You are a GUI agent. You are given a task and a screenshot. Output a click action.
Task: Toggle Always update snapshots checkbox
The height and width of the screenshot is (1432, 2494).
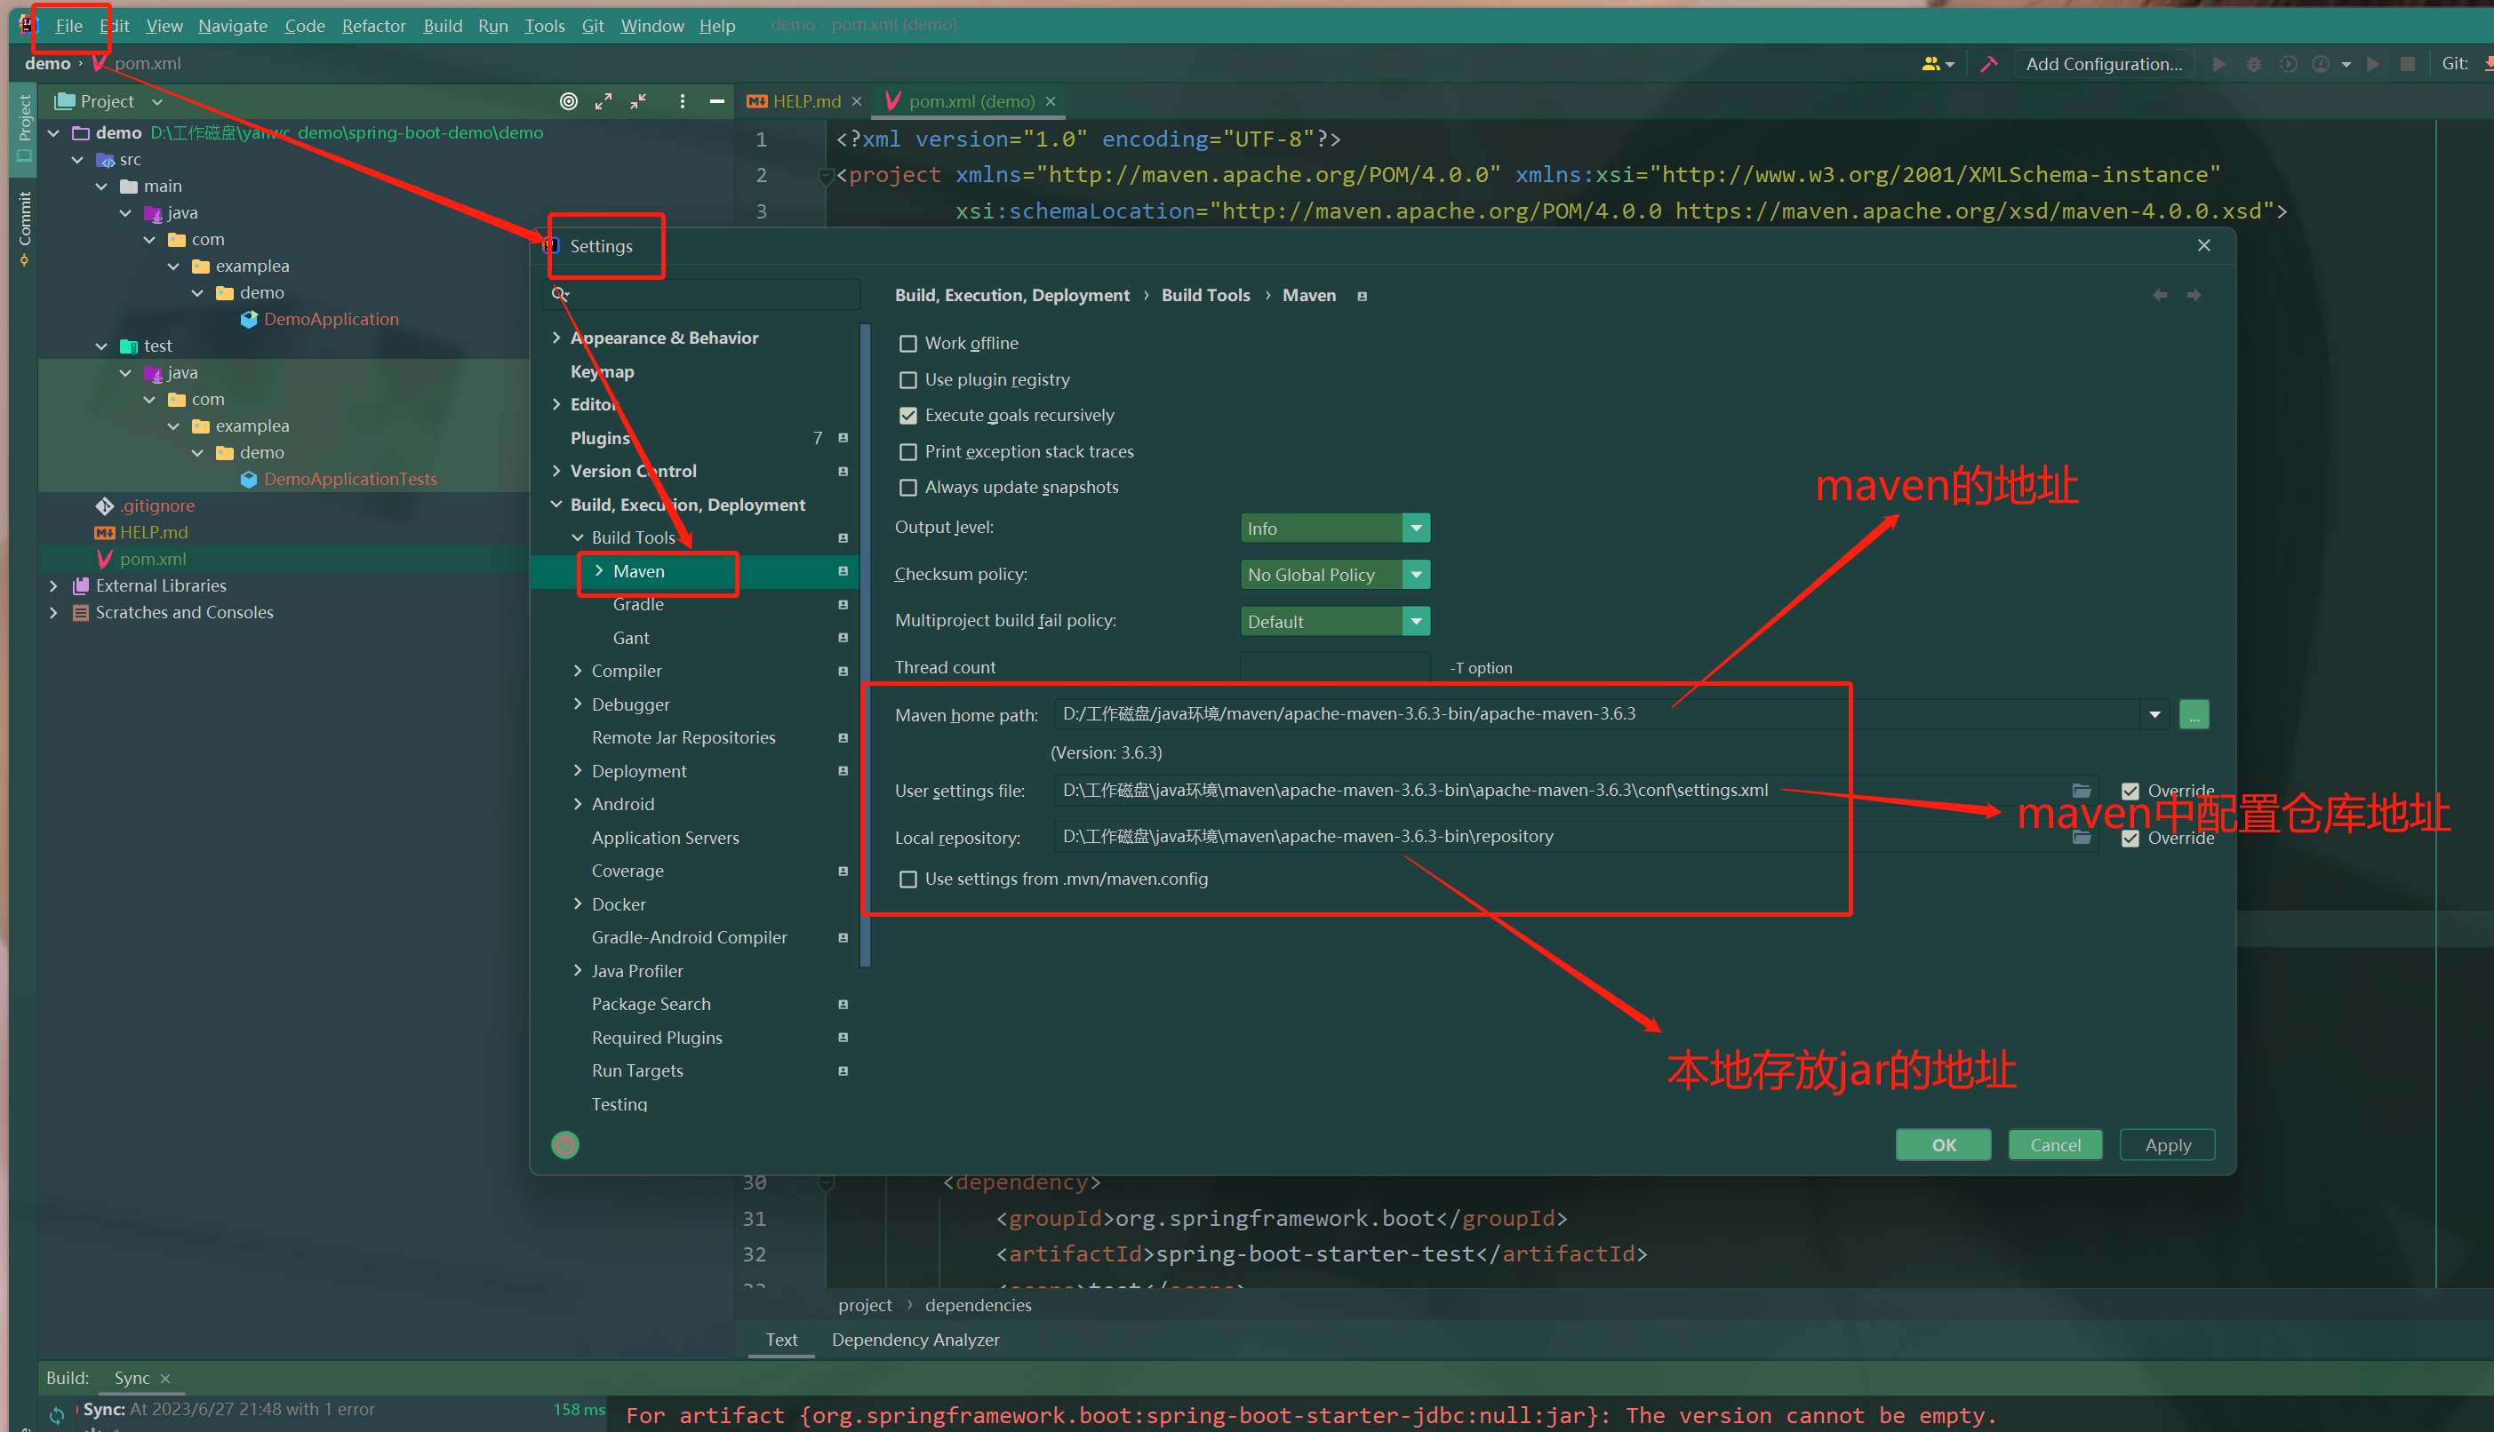tap(906, 487)
